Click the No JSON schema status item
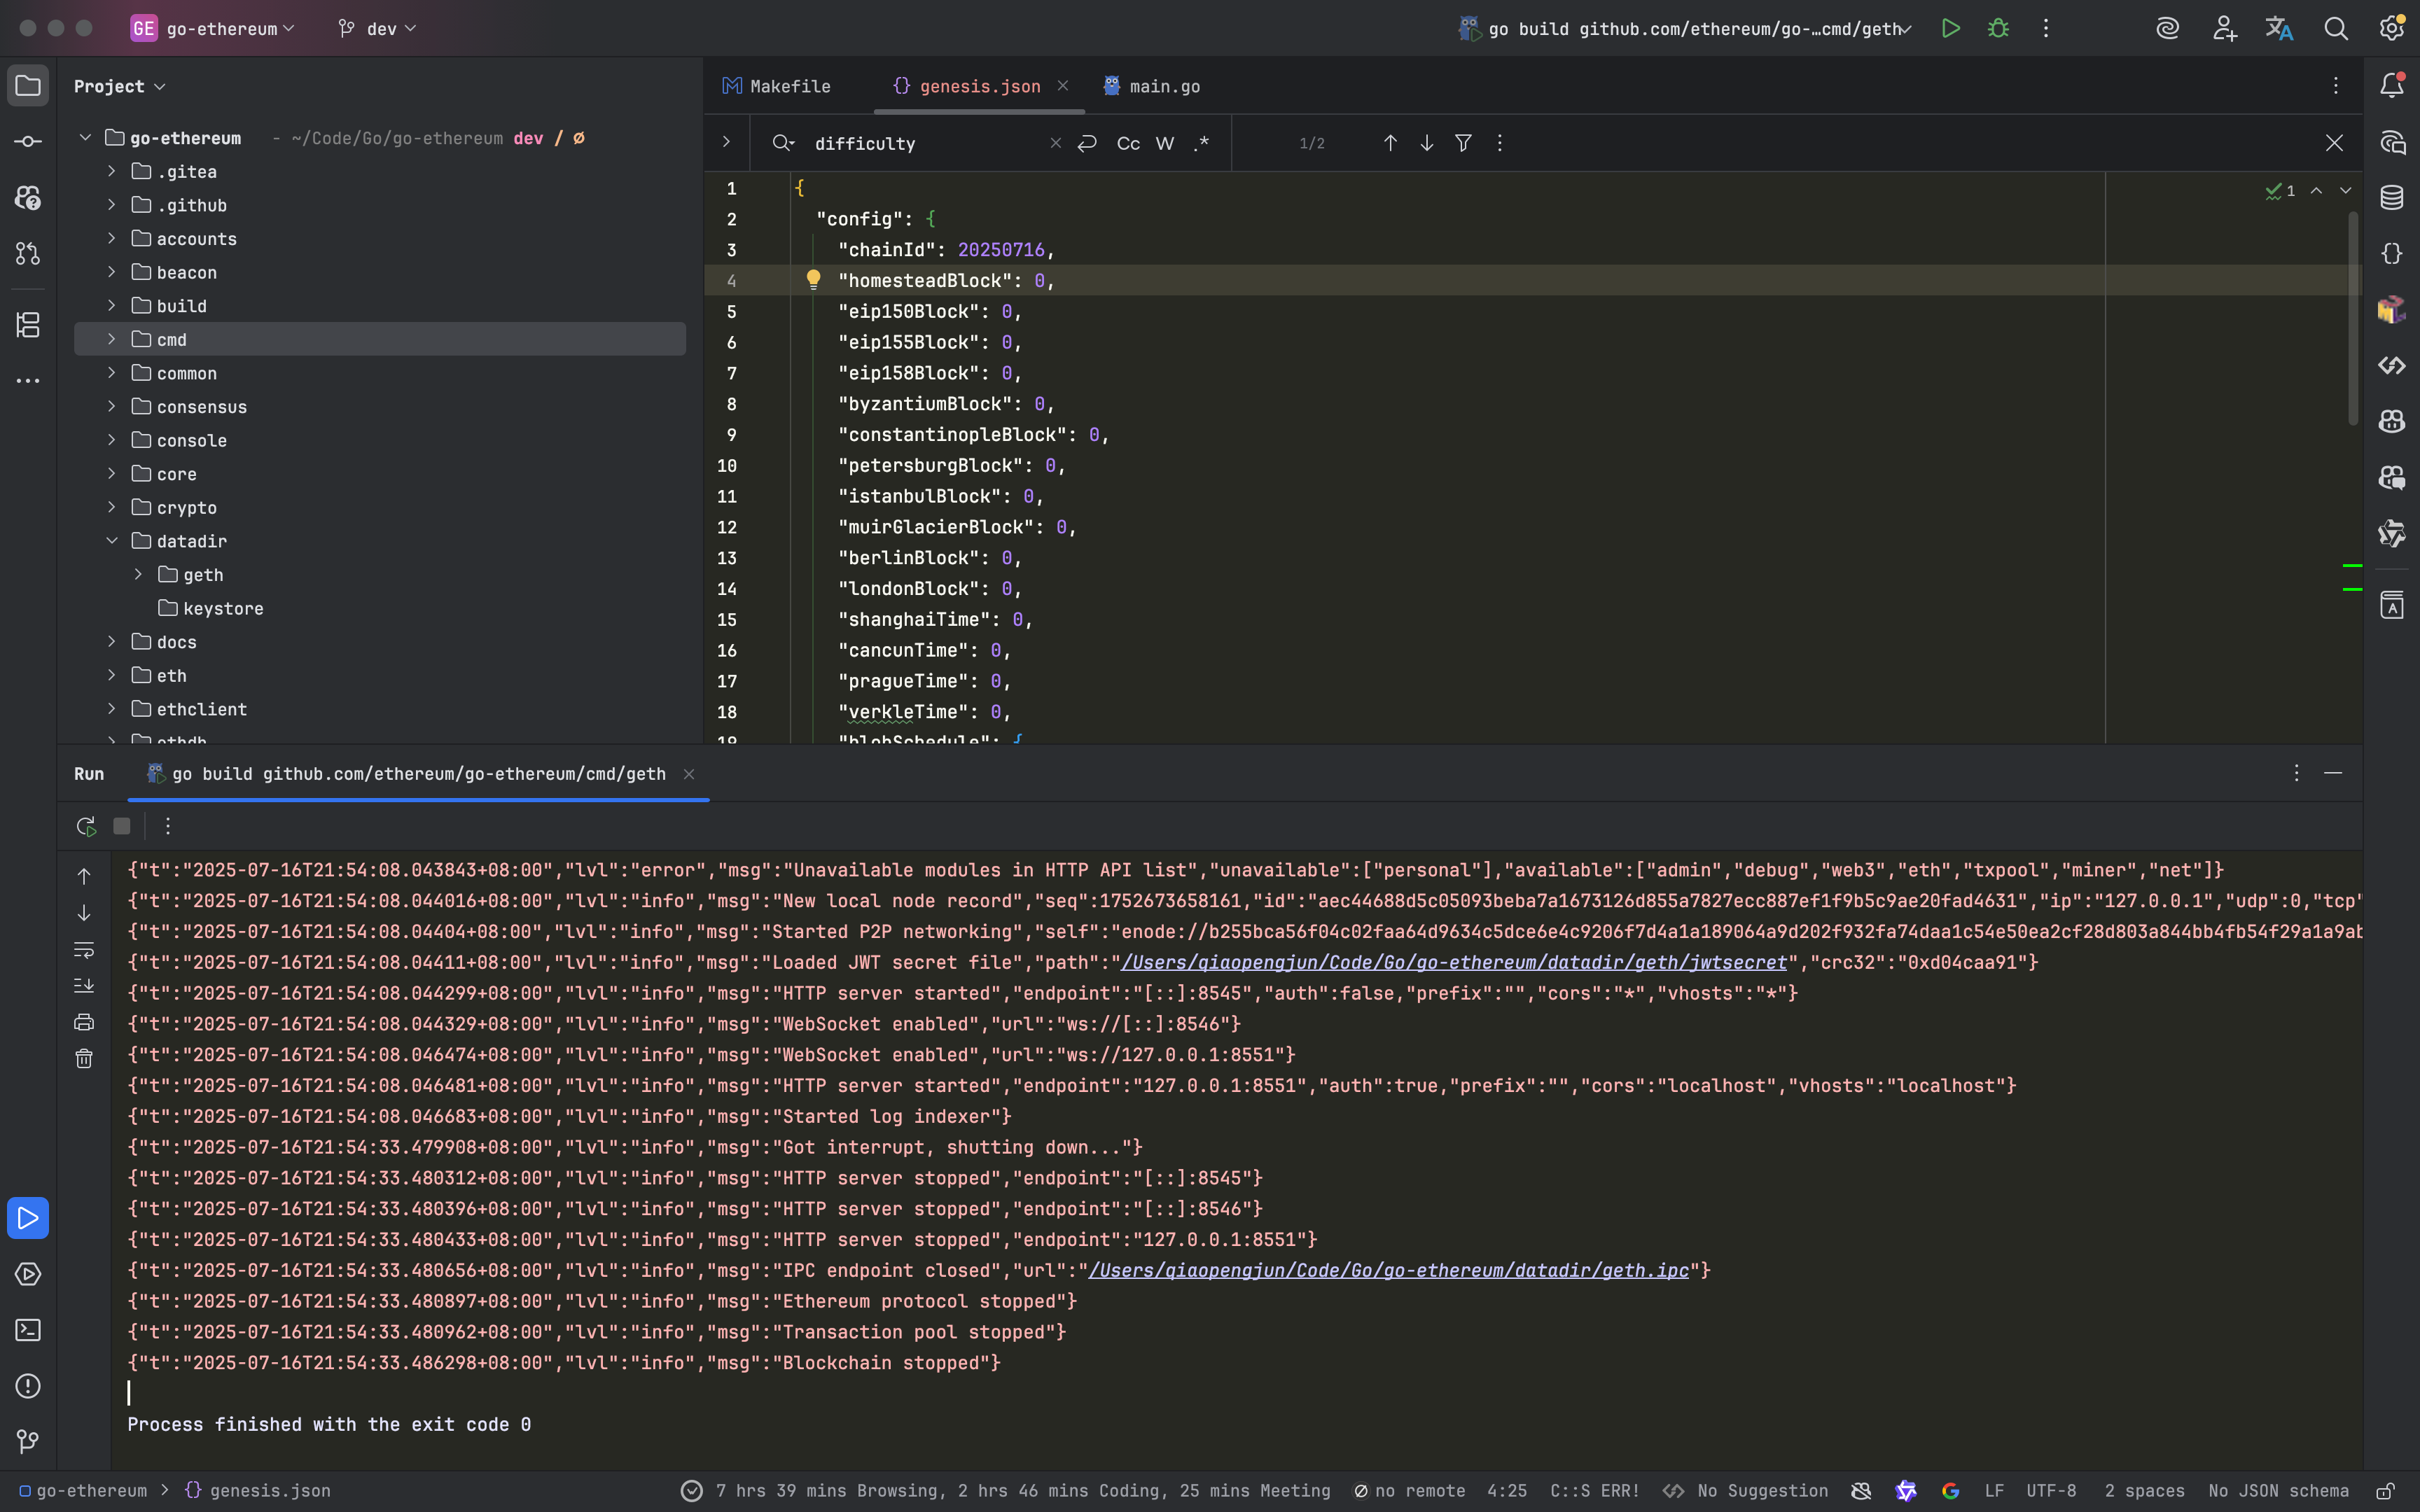This screenshot has height=1512, width=2420. point(2278,1491)
